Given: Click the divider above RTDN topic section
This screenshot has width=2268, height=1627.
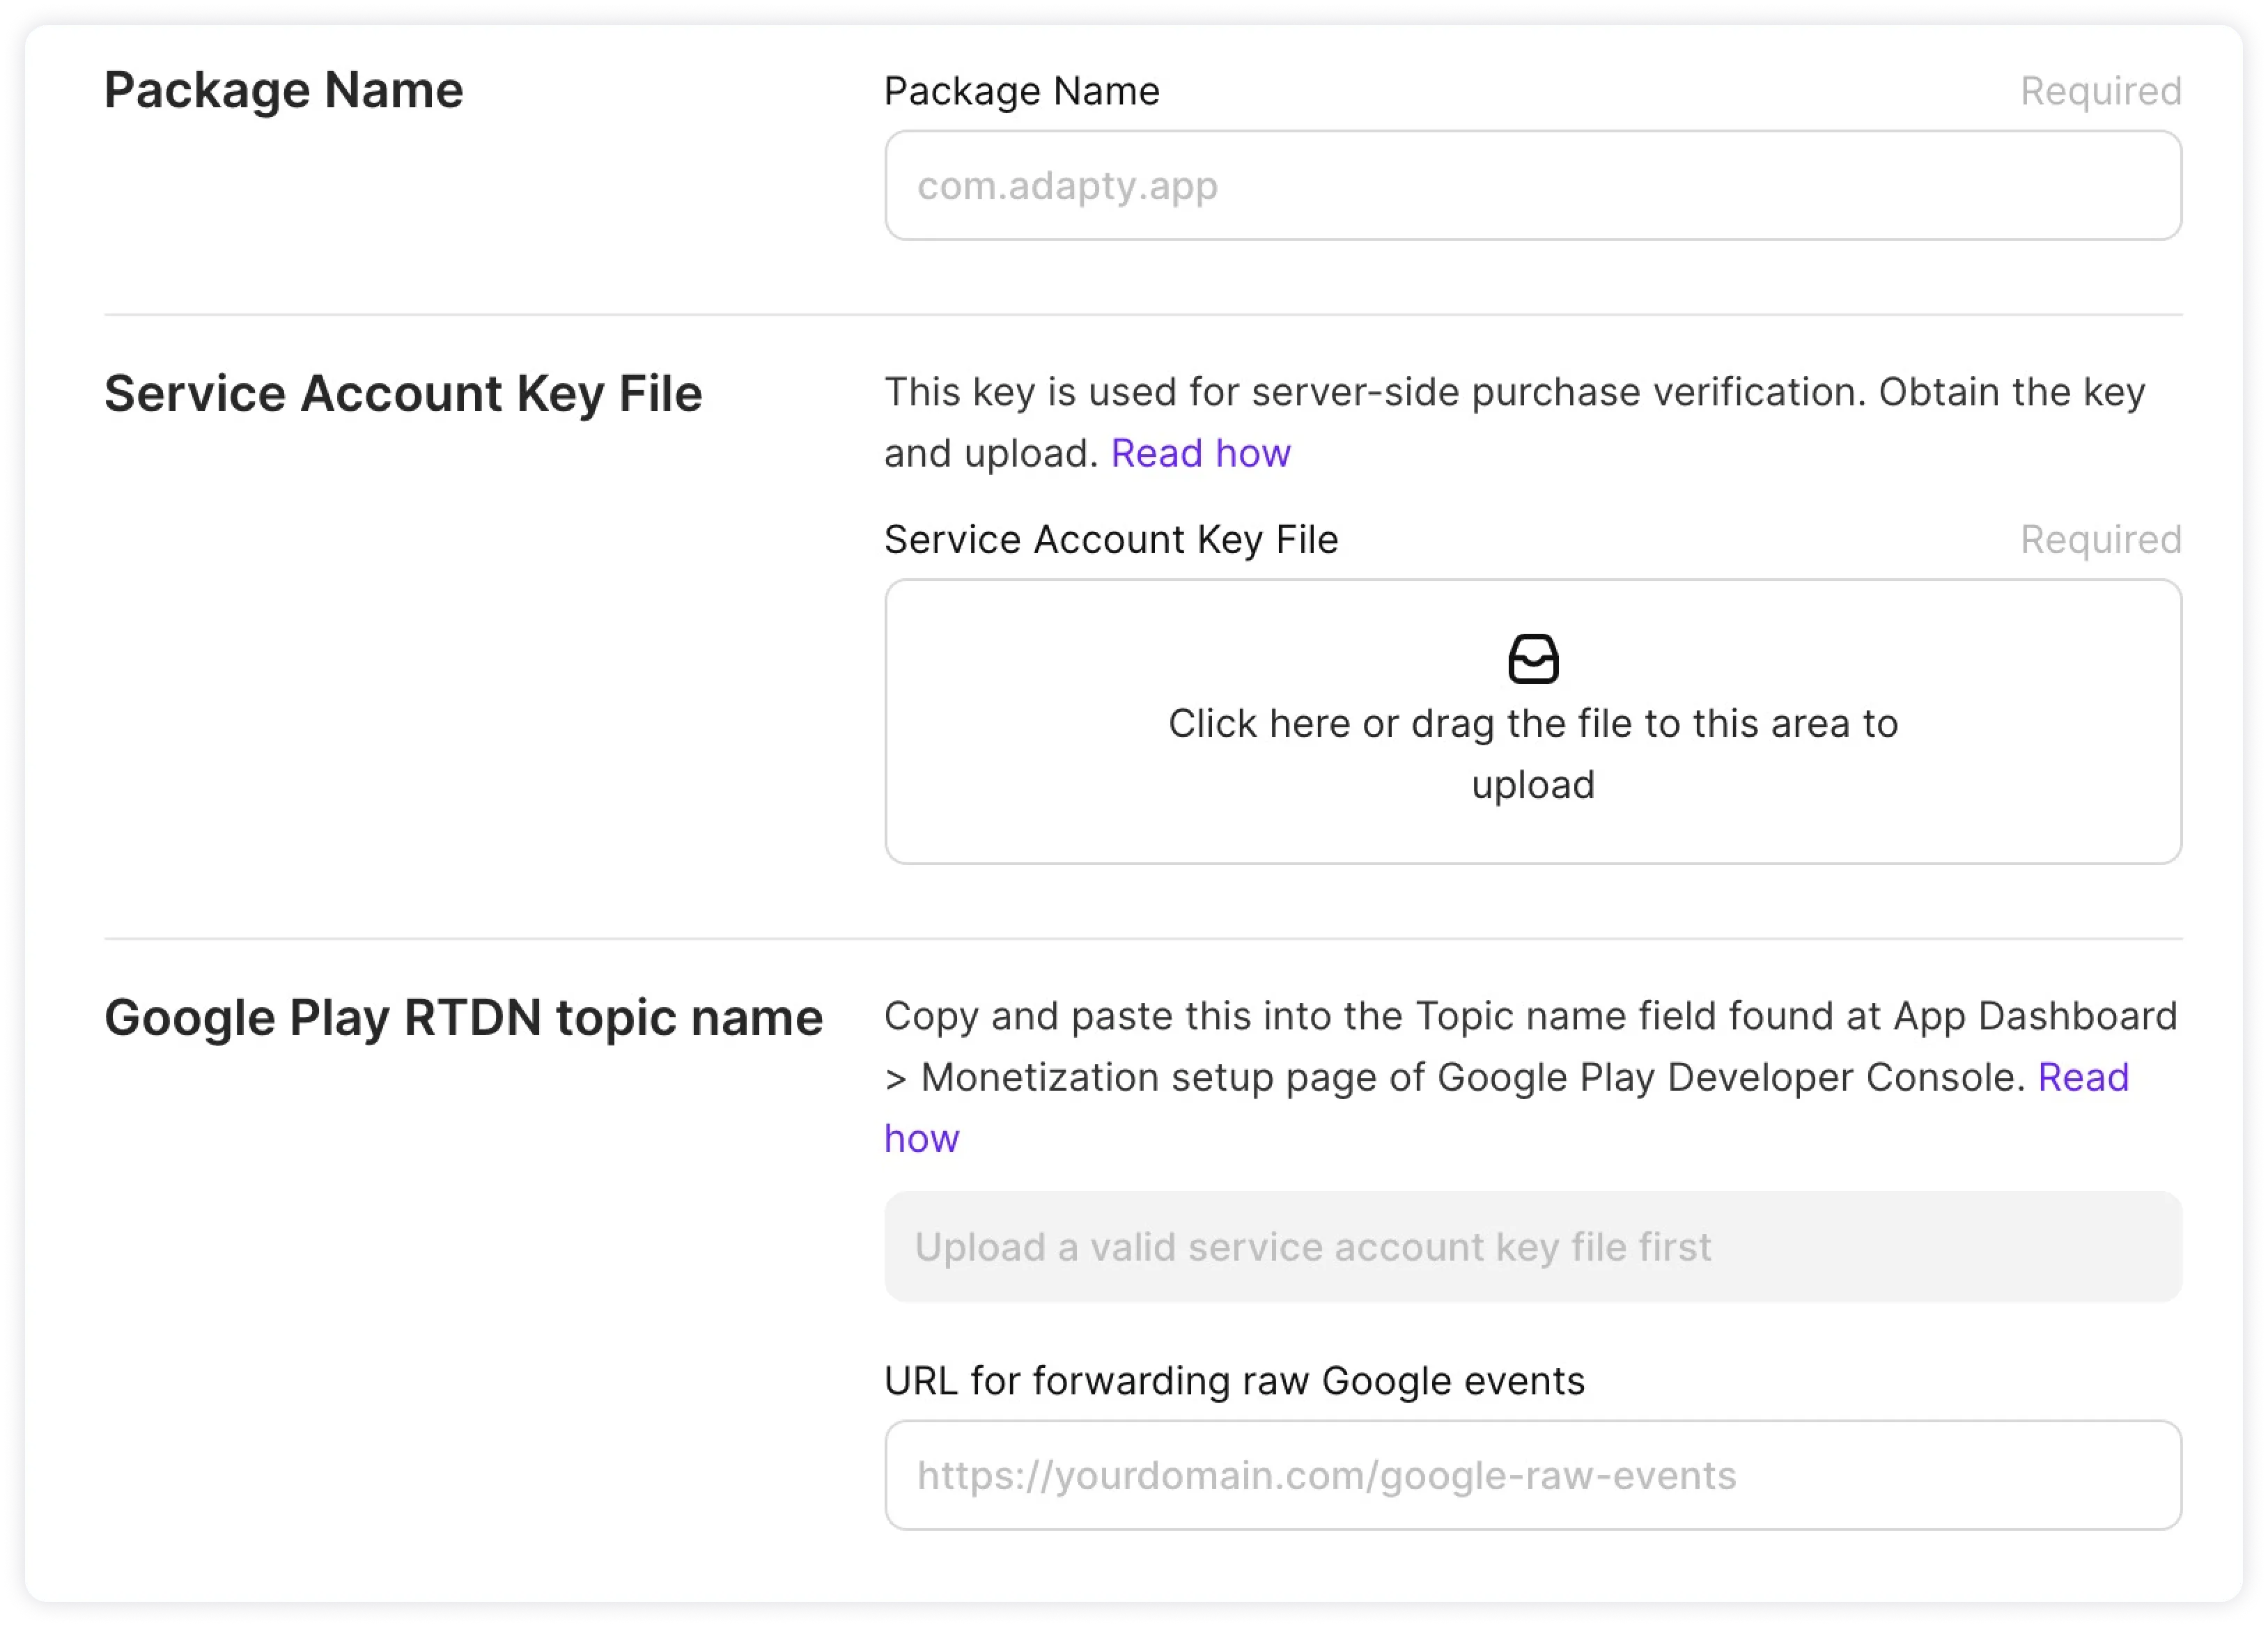Looking at the screenshot, I should coord(1142,939).
